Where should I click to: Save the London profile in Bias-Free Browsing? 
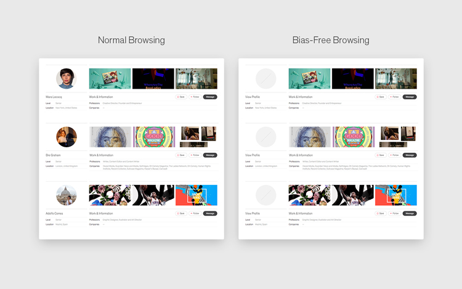coord(381,155)
